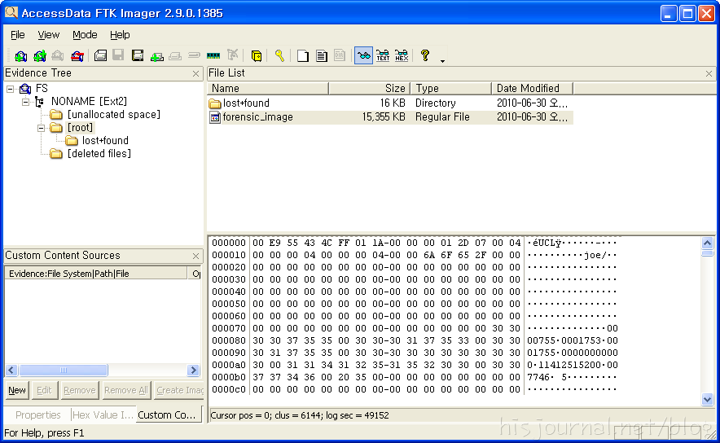Select FS image in Evidence Tree
The image size is (720, 443).
tap(42, 88)
